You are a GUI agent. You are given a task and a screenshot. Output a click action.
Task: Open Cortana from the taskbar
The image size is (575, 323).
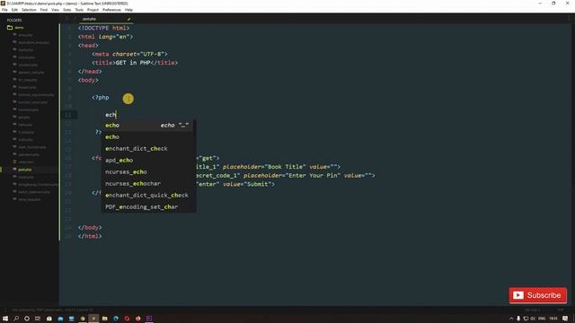tap(27, 319)
